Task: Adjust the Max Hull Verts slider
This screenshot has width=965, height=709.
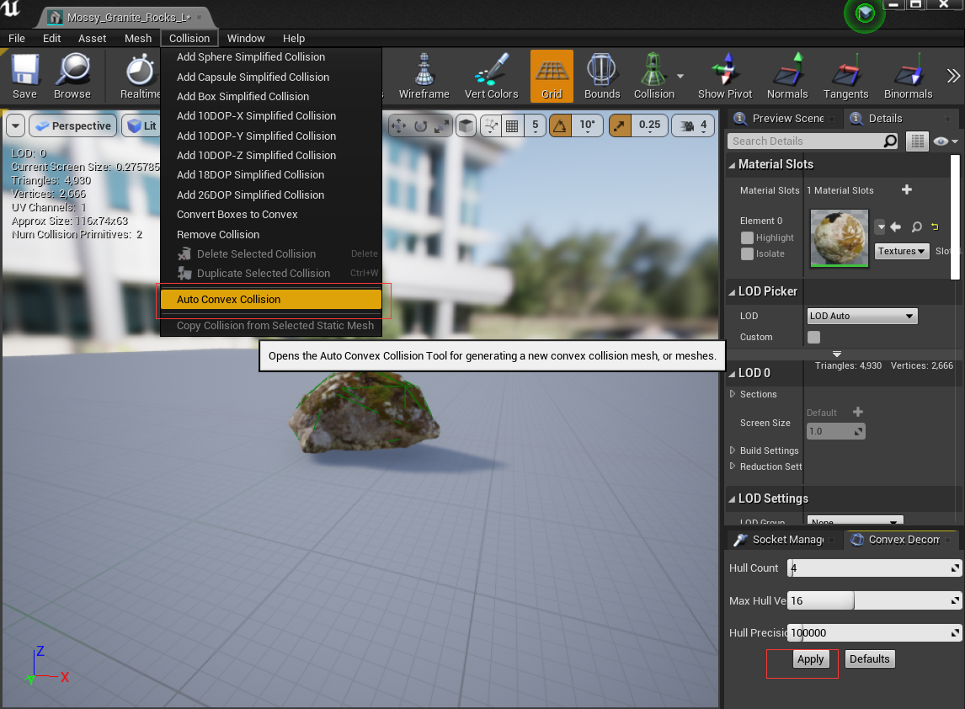Action: 874,600
